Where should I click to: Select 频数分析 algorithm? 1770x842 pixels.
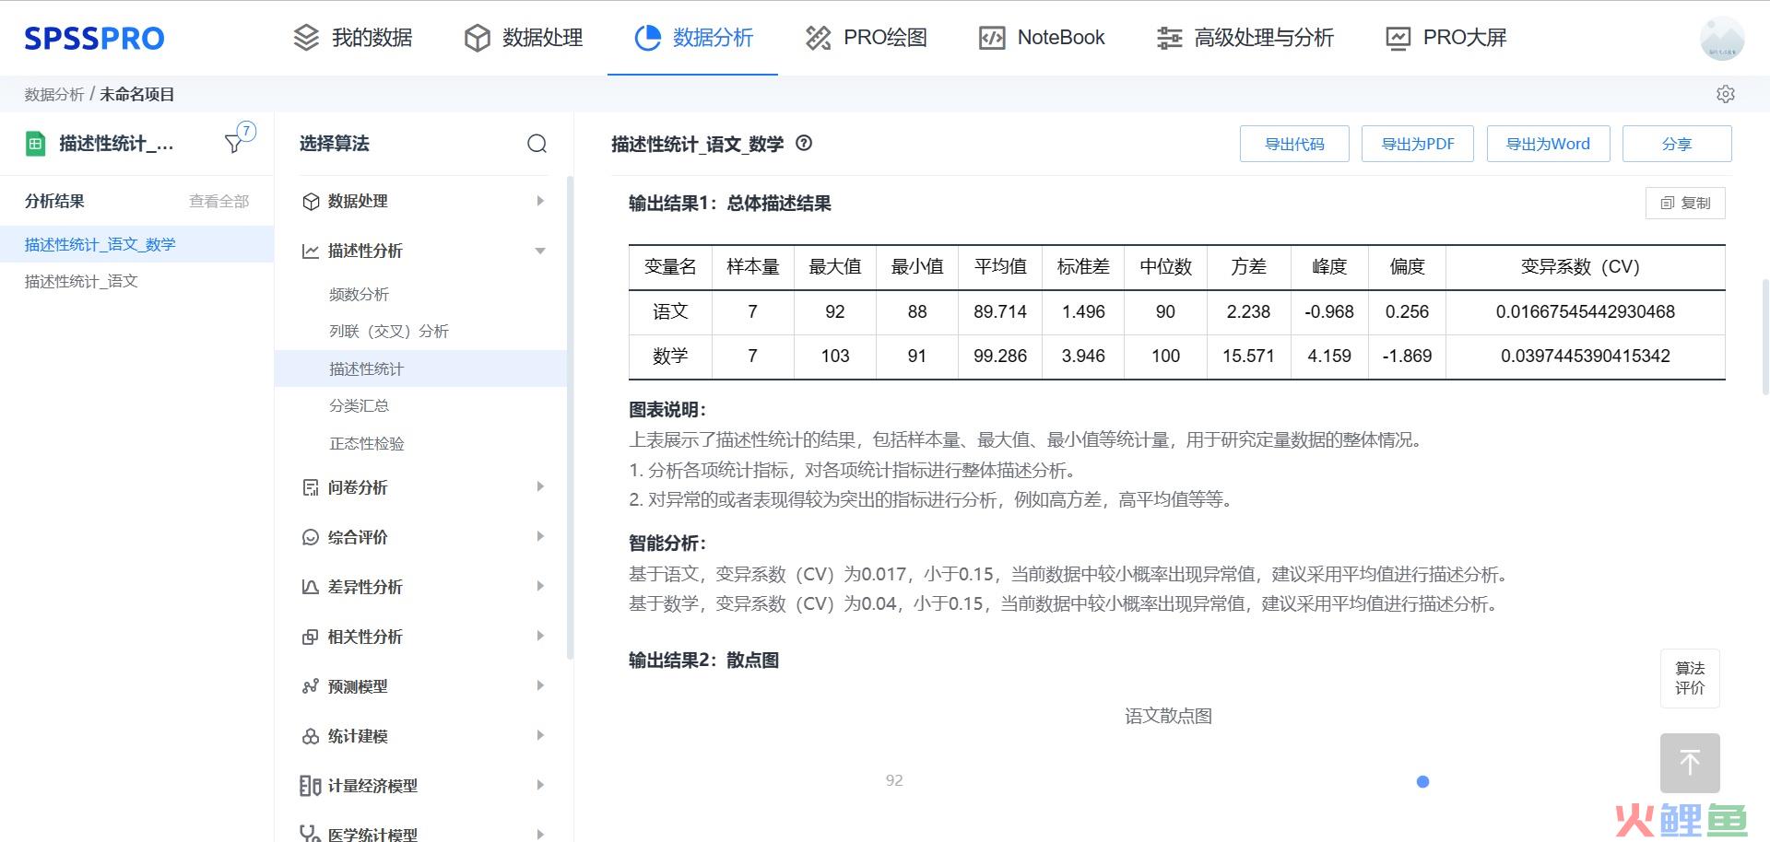420,294
